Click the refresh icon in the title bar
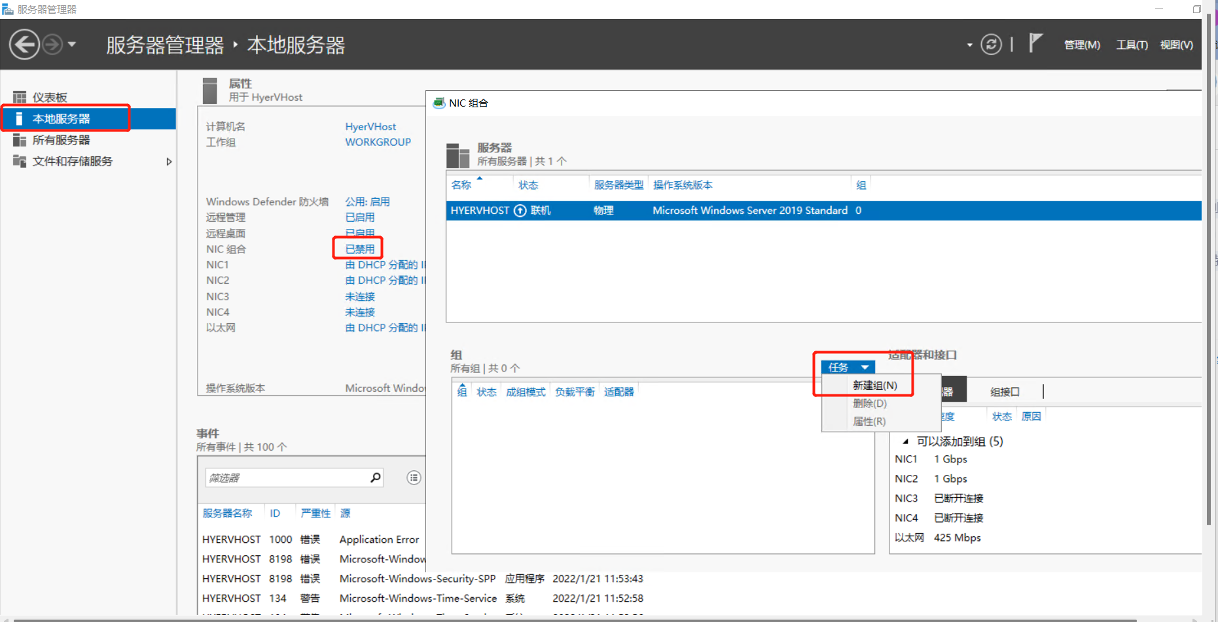Image resolution: width=1218 pixels, height=622 pixels. (x=992, y=44)
